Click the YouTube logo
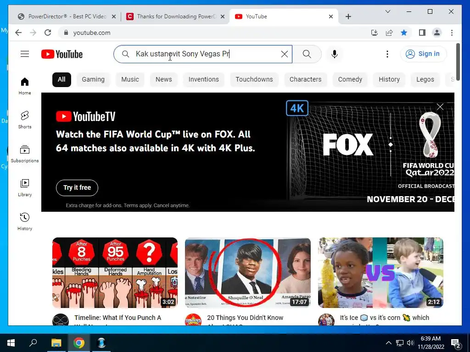The height and width of the screenshot is (352, 470). click(62, 54)
